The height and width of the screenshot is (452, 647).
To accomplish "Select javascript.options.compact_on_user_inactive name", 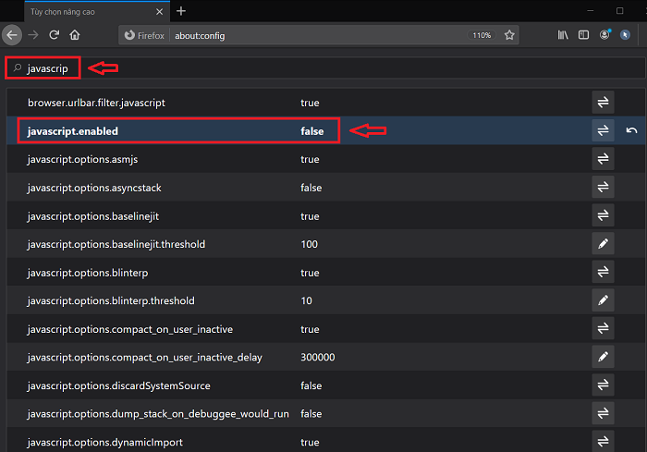I will (130, 329).
